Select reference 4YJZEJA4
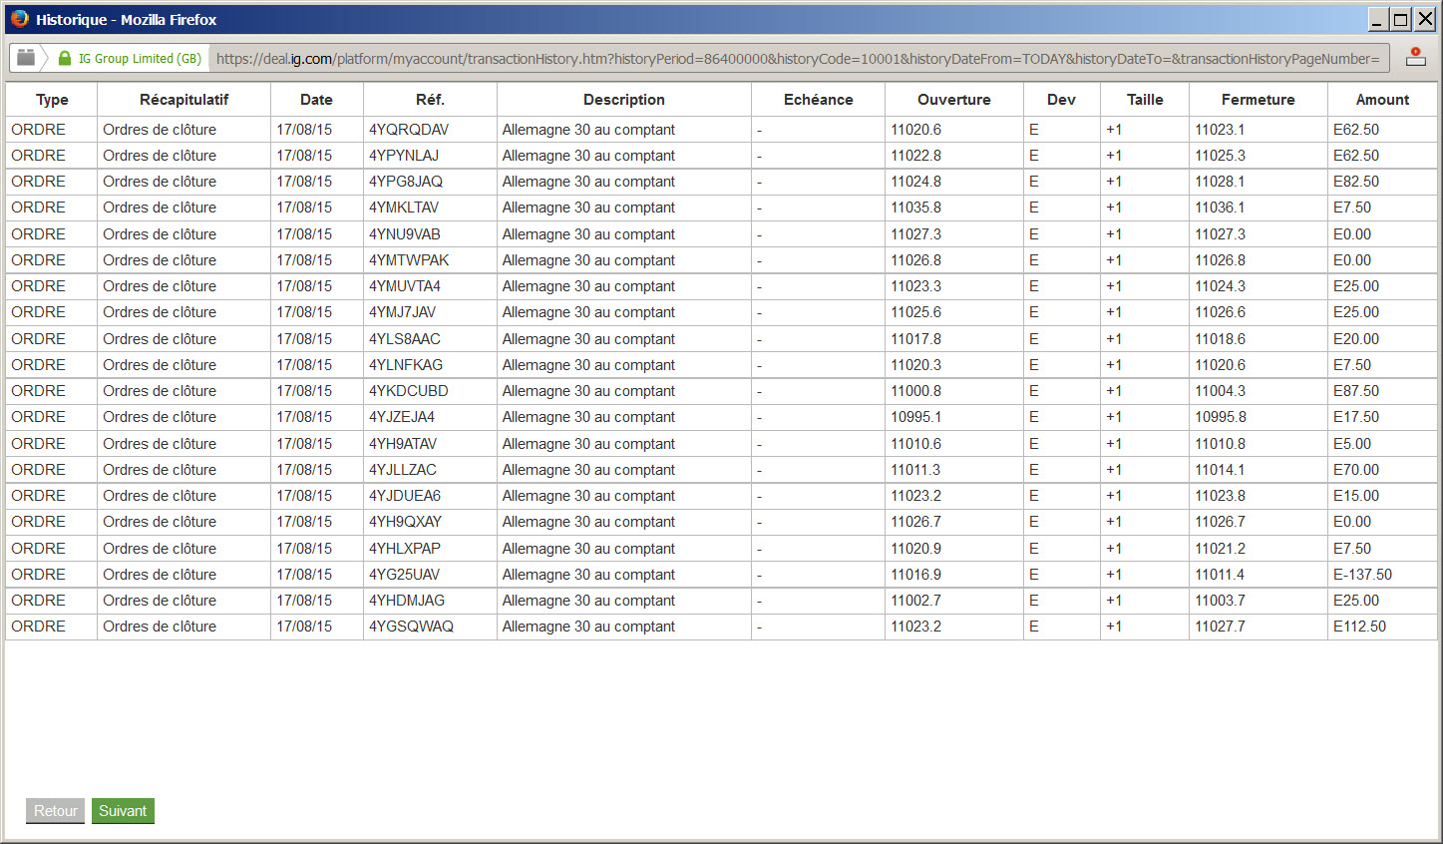1443x844 pixels. click(x=402, y=417)
